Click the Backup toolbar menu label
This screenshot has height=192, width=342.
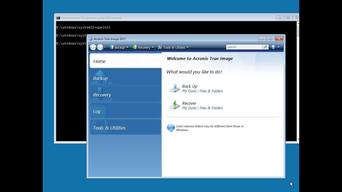120,47
